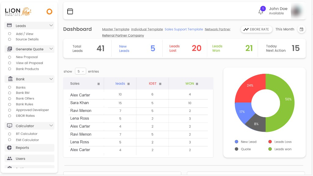Click New Leads 5 stat card

pos(137,48)
